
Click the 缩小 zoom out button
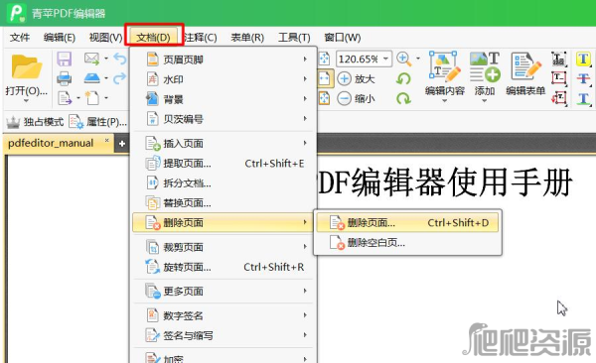tap(357, 99)
